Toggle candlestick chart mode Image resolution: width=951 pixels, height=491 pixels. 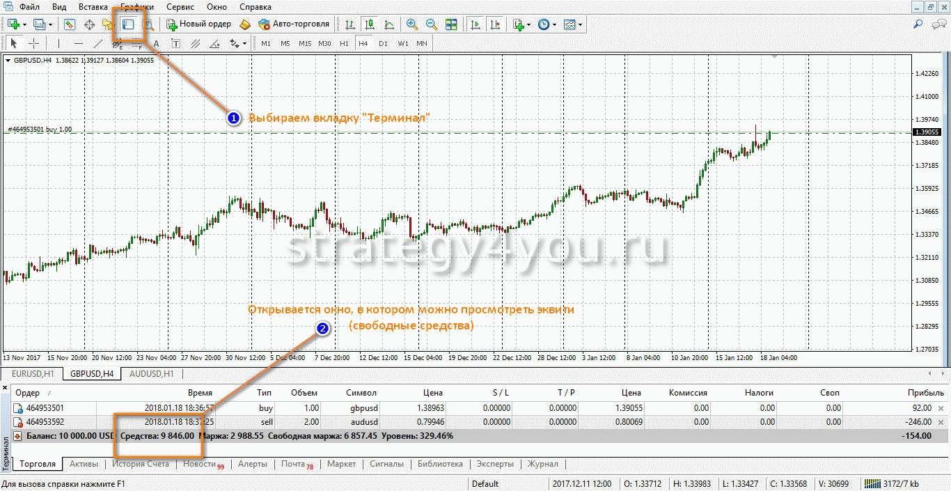click(x=370, y=24)
